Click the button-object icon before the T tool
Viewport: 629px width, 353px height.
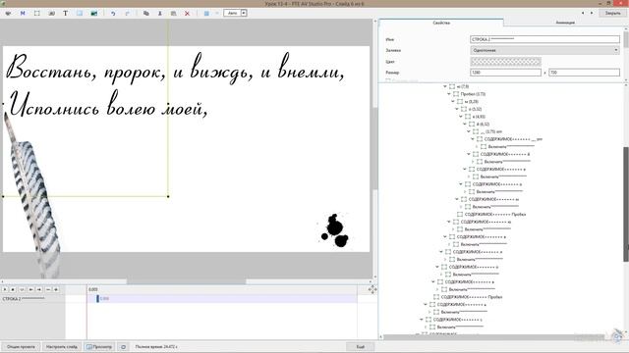point(51,13)
